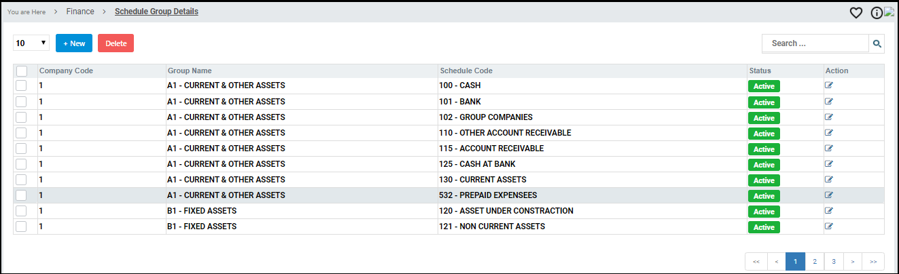Open the rows-per-page dropdown
The width and height of the screenshot is (899, 274).
(x=31, y=43)
